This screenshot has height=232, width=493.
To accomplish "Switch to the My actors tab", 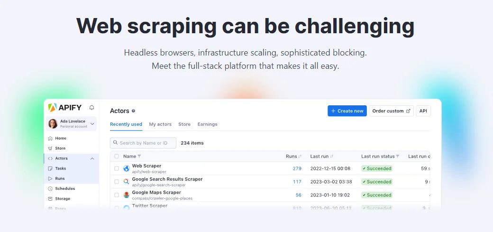I will point(160,124).
